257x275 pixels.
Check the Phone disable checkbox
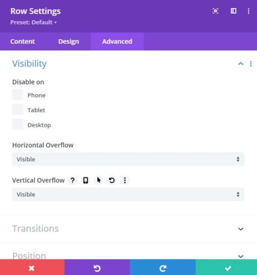pos(18,95)
